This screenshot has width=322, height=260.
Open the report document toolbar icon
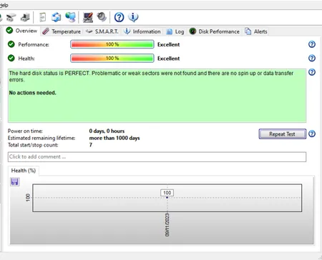(42, 17)
